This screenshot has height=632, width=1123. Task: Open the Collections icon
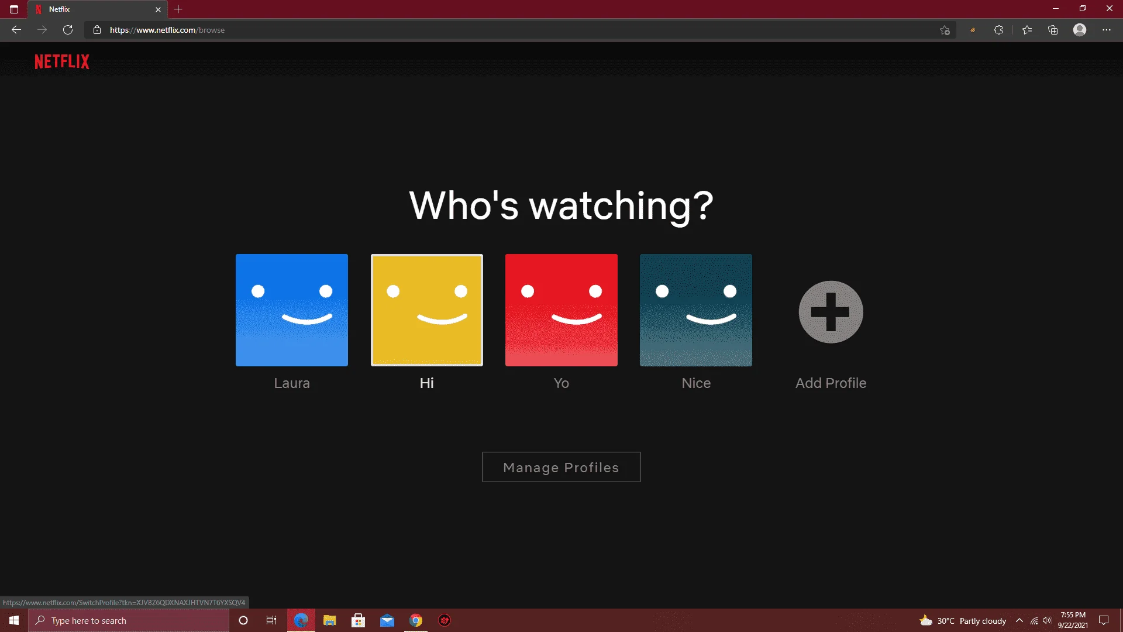(1053, 30)
